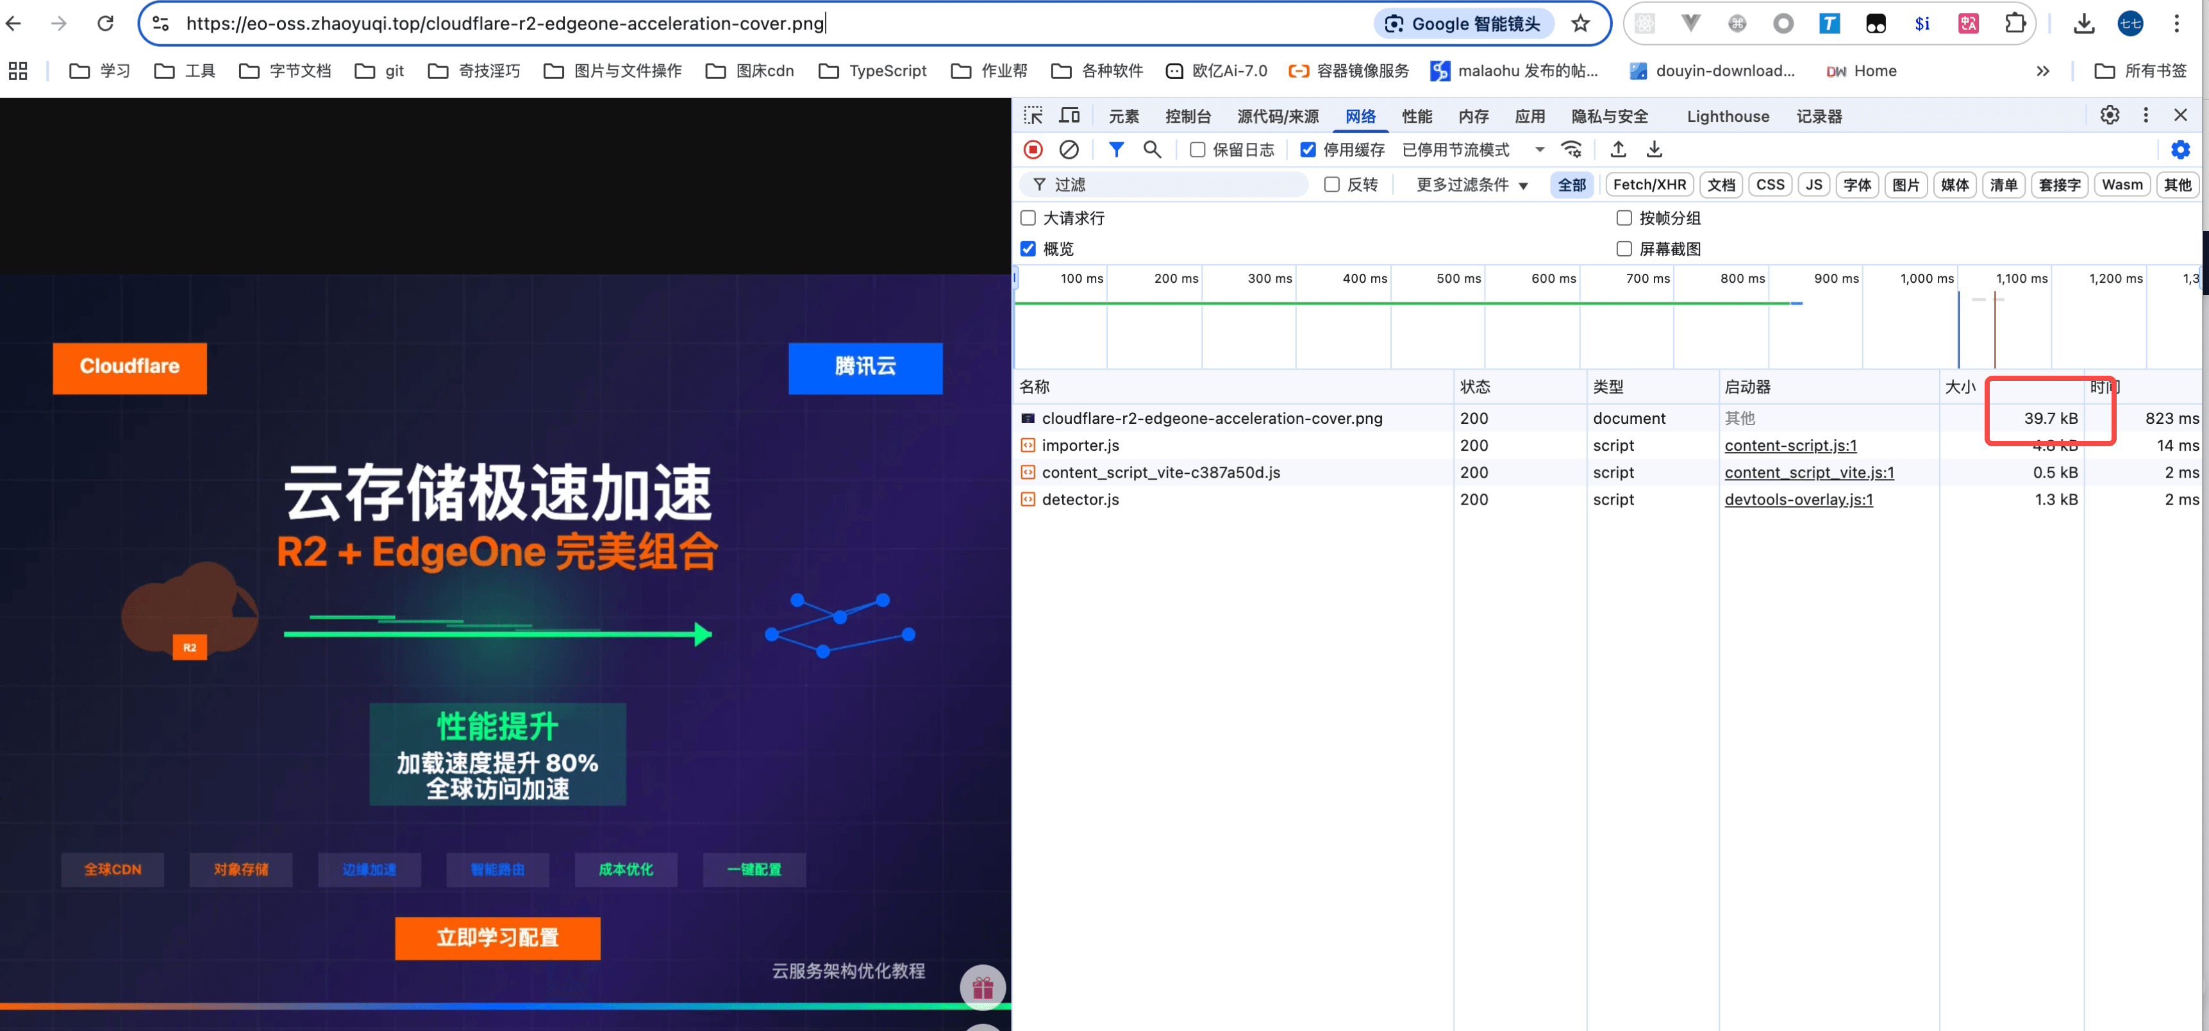The height and width of the screenshot is (1031, 2209).
Task: Click the Google 智能镜头 button
Action: [1463, 23]
